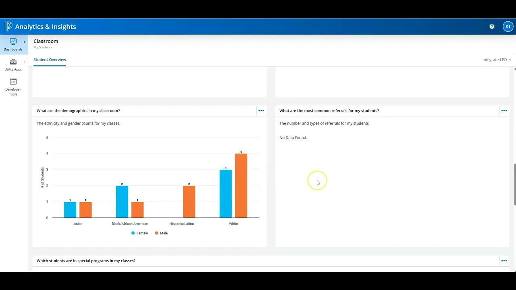Screen dimensions: 516x290
Task: Click the 'No Data Found.' message
Action: (293, 138)
